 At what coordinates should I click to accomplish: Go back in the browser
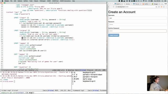(108, 7)
